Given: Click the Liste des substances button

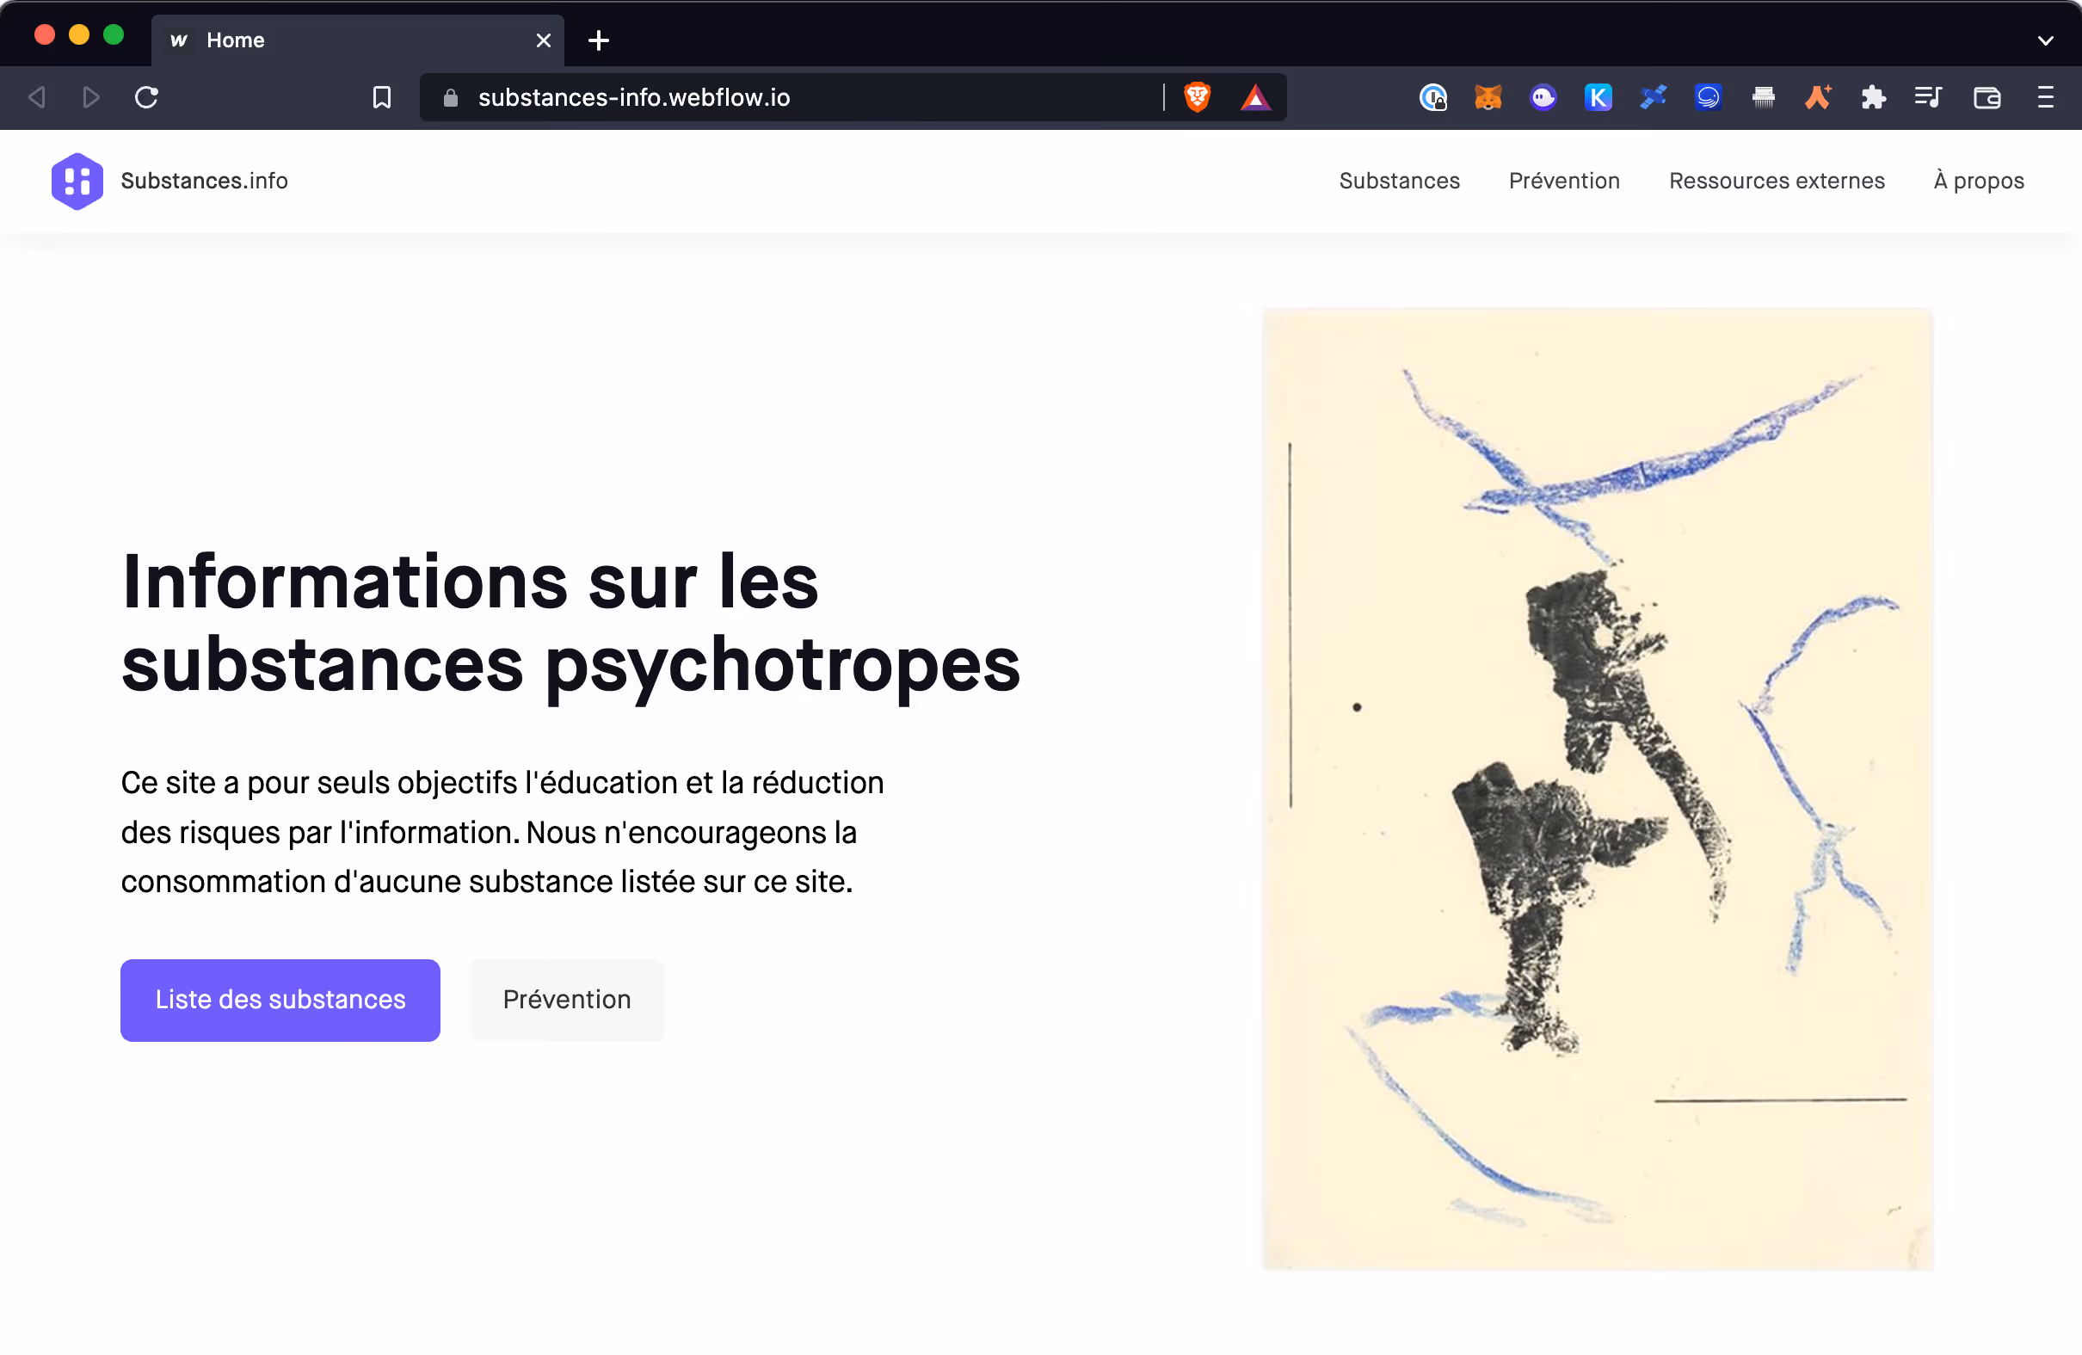Looking at the screenshot, I should [280, 1000].
